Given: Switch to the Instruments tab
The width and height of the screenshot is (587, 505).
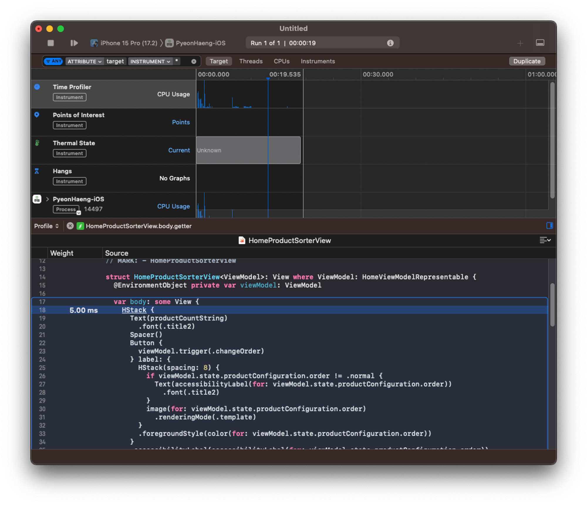Looking at the screenshot, I should click(318, 61).
